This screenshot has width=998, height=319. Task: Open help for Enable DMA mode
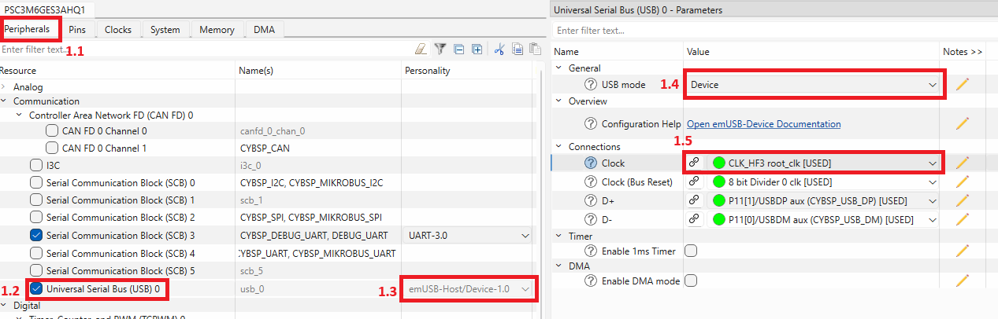[591, 280]
